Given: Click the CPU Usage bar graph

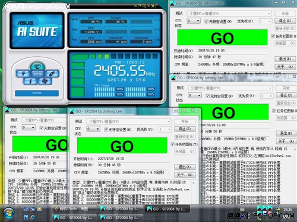Looking at the screenshot, I should 125,92.
